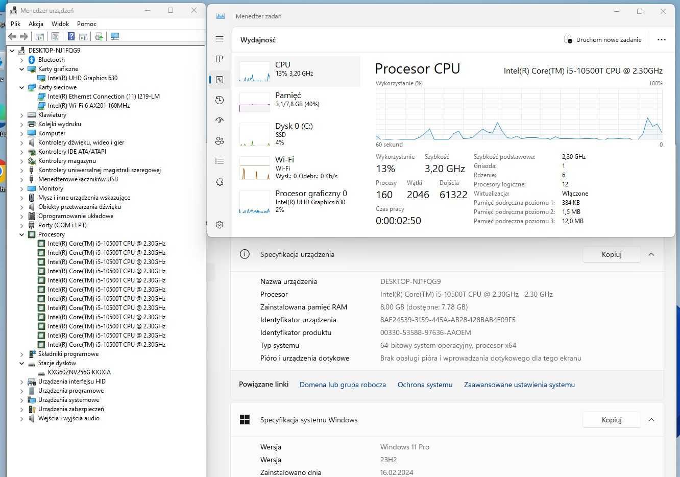Screen dimensions: 680x477
Task: Collapse the Karty graficzne node arrow
Action: click(22, 69)
